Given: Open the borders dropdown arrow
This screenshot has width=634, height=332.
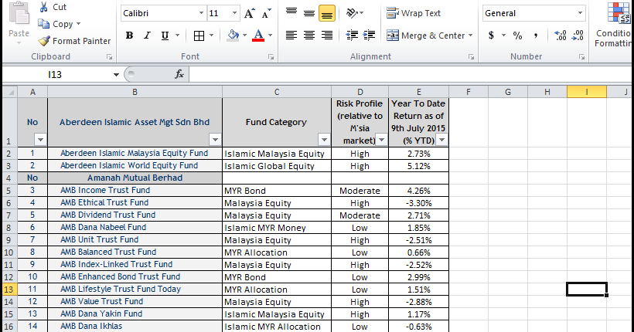Looking at the screenshot, I should (x=211, y=36).
